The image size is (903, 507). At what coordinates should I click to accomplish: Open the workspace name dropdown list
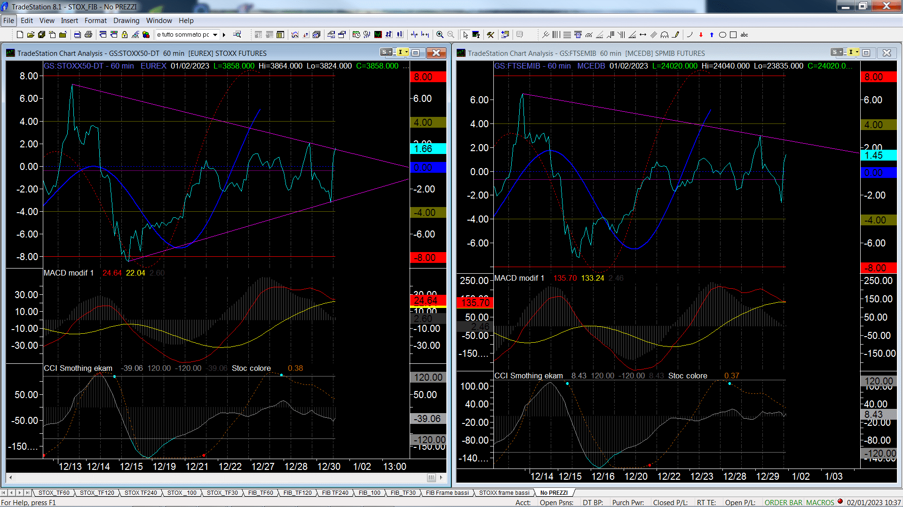pos(215,35)
